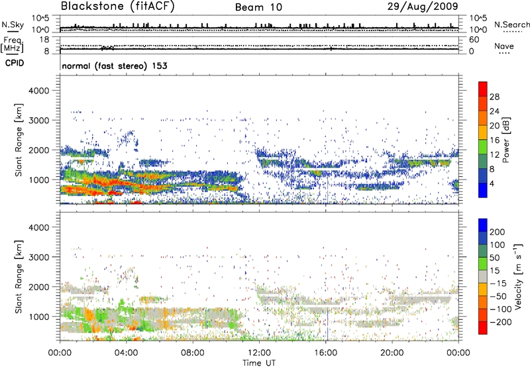
Task: Click the 'Velocity [m s-1]' colorbar label
Action: coord(518,276)
